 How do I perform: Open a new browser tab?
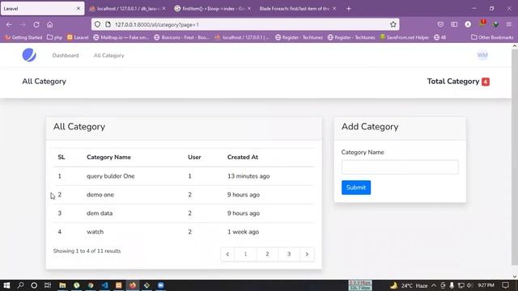pos(349,9)
